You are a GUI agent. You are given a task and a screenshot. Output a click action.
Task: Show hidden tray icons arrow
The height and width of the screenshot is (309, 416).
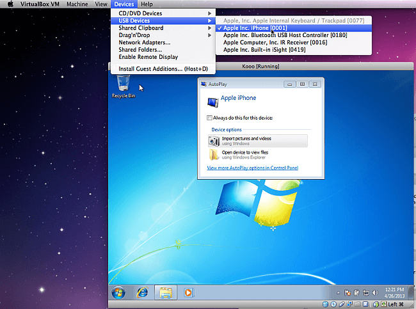point(339,293)
